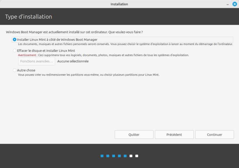Viewport: 239px width, 168px height.
Task: Click the fourth blue progress square
Action: coord(119,156)
